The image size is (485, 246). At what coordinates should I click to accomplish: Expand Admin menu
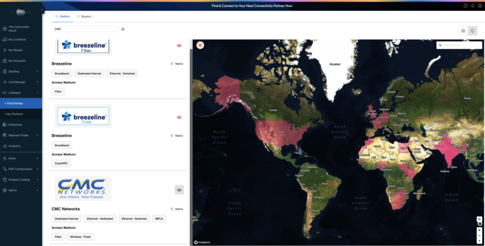click(21, 190)
